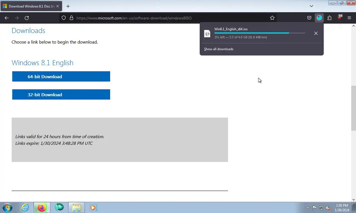Click the Windows 8.1 English heading
Viewport: 356px width, 213px height.
[x=43, y=63]
